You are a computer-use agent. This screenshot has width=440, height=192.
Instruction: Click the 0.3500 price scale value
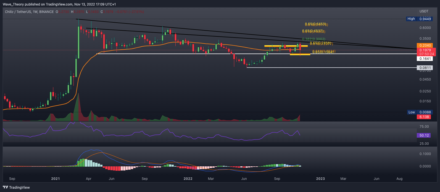425,39
